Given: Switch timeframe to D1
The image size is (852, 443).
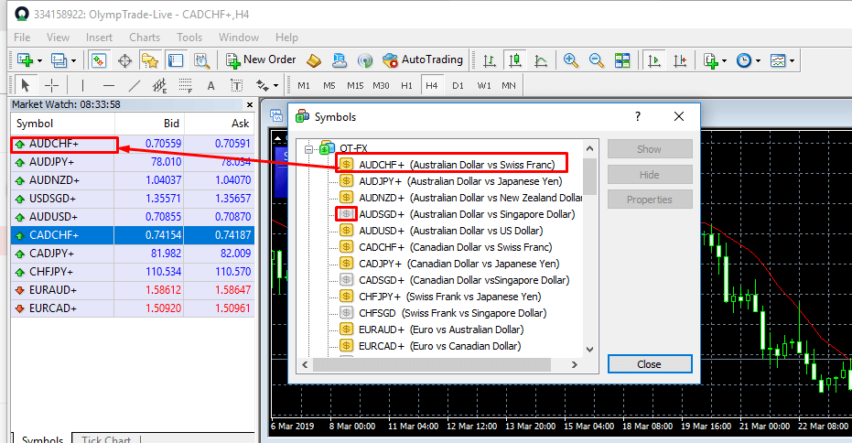Looking at the screenshot, I should point(458,85).
